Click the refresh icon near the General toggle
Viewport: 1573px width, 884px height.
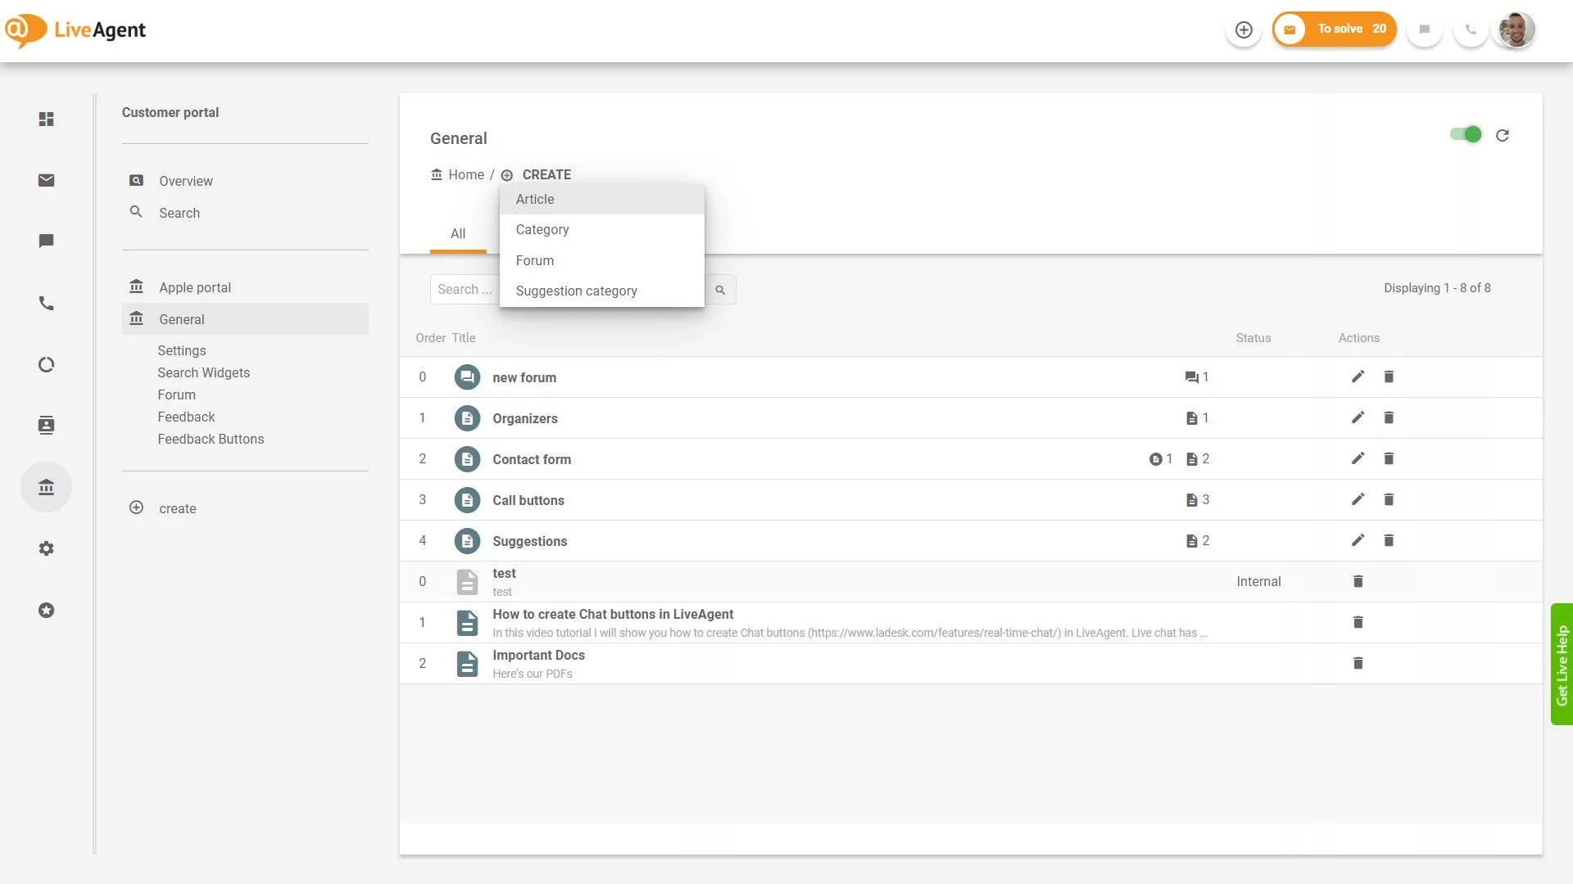point(1503,134)
